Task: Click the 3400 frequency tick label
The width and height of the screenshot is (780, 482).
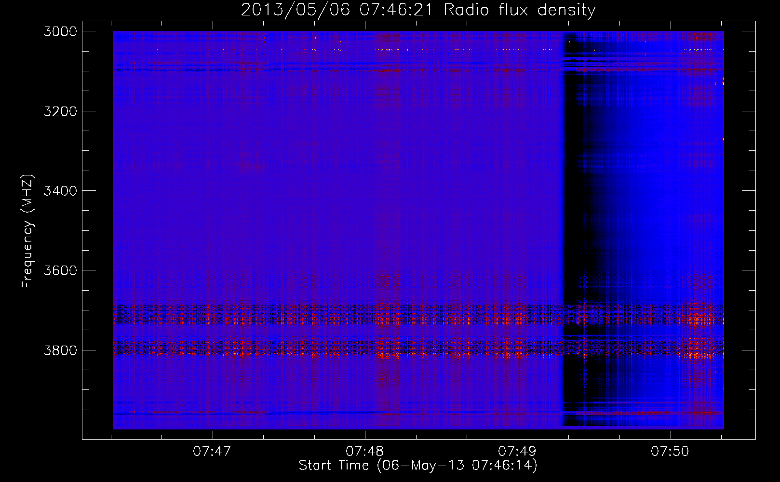Action: tap(60, 191)
